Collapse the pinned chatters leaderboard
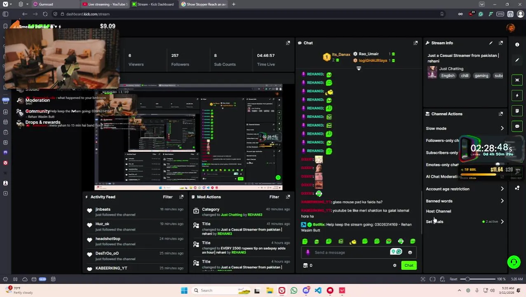 tap(359, 68)
